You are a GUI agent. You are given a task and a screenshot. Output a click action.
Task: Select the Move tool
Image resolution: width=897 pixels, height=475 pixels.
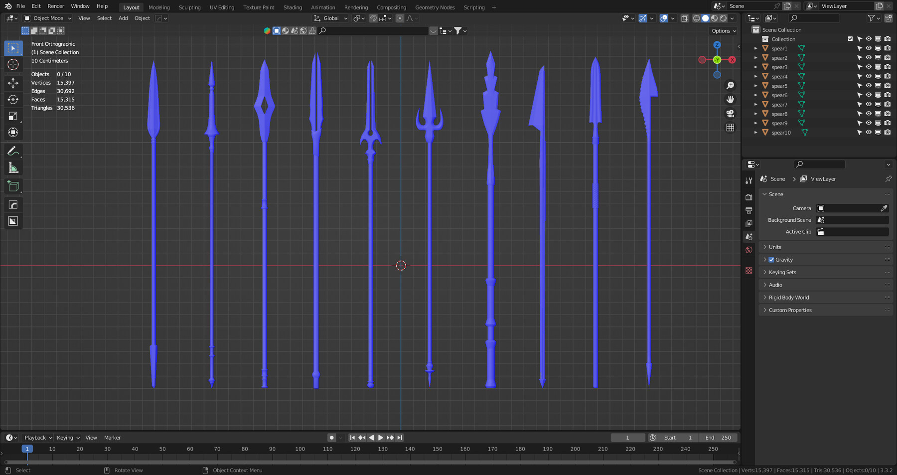click(13, 83)
